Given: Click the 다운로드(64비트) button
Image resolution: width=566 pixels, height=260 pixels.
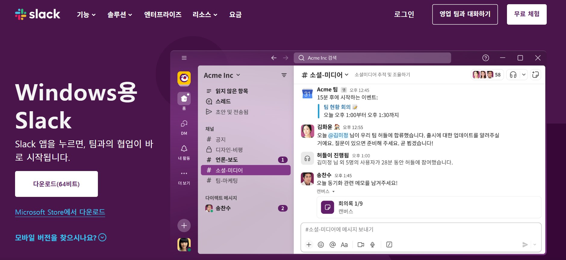Looking at the screenshot, I should 56,184.
